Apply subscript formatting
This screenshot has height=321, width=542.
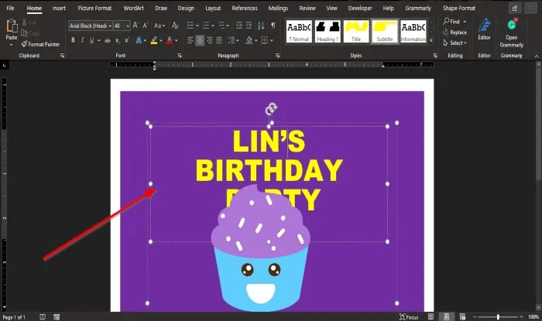pos(118,40)
